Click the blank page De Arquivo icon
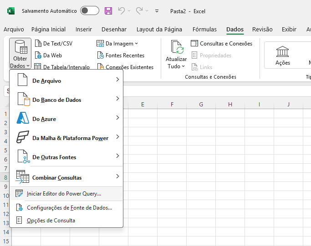This screenshot has height=246, width=311. click(22, 80)
